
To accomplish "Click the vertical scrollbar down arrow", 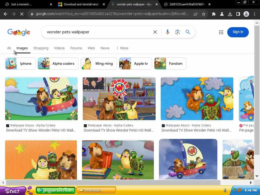I will pos(257,176).
